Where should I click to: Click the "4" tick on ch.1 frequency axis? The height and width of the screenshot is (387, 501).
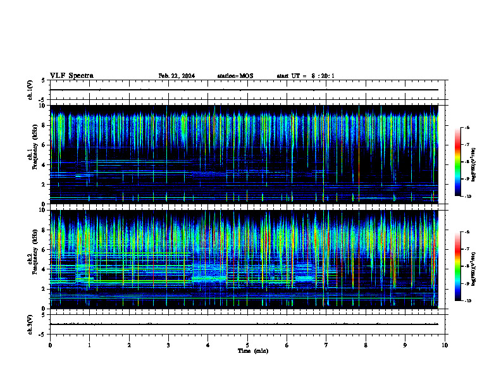click(x=44, y=165)
